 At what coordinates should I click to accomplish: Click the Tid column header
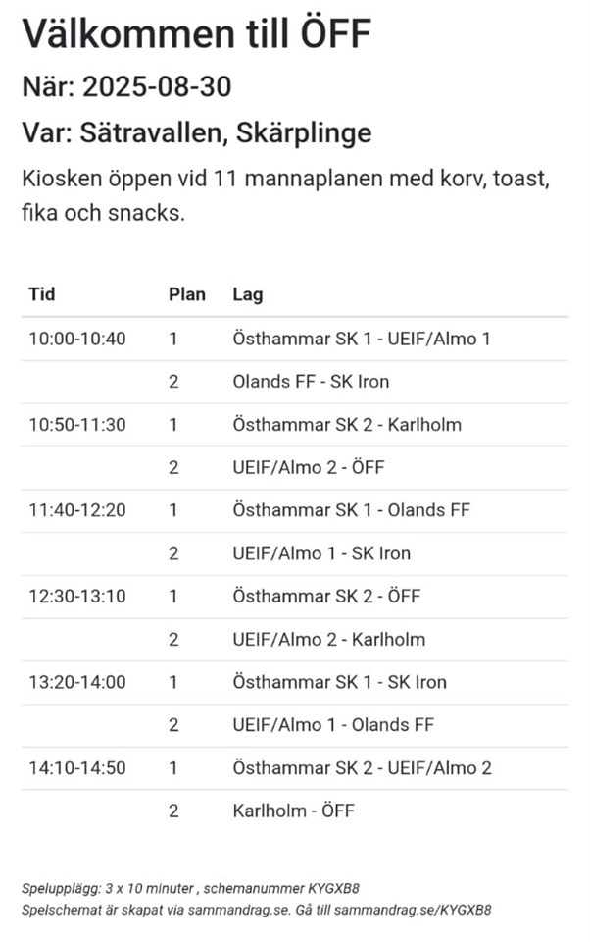(x=42, y=294)
